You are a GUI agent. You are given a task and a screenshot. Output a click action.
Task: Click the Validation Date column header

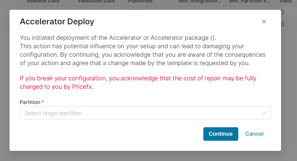click(x=96, y=2)
